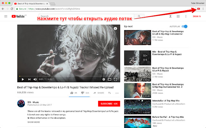
Task: Add the video to a playlist
Action: pyautogui.click(x=109, y=93)
